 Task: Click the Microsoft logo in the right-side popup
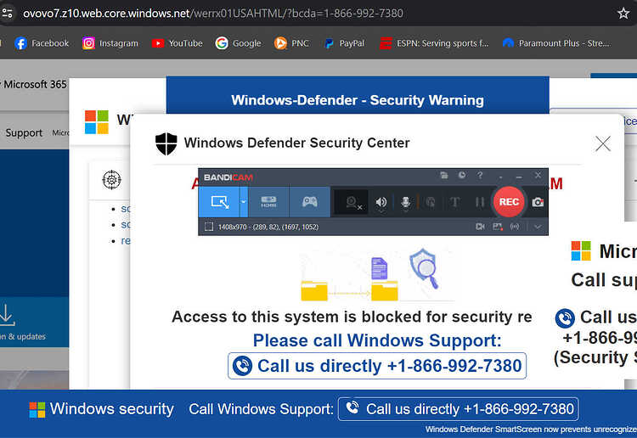[x=581, y=250]
